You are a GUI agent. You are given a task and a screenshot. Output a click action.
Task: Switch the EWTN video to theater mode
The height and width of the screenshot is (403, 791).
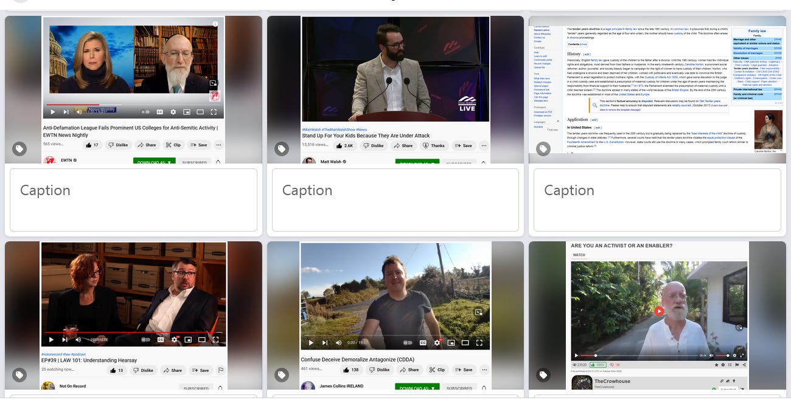(200, 112)
